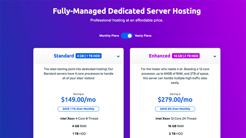Open the Enhanced plan heading
246x138 pixels.
tap(160, 56)
